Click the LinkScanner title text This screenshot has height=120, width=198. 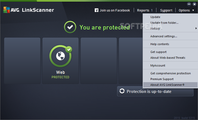[x=38, y=10]
